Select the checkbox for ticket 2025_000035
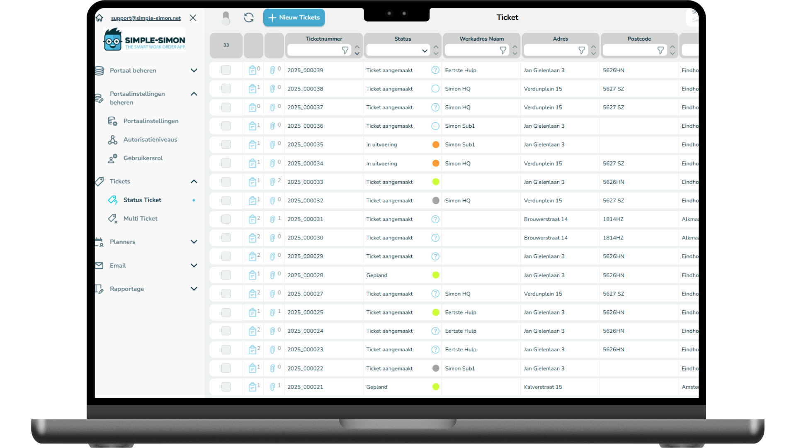Image resolution: width=796 pixels, height=448 pixels. pyautogui.click(x=226, y=144)
